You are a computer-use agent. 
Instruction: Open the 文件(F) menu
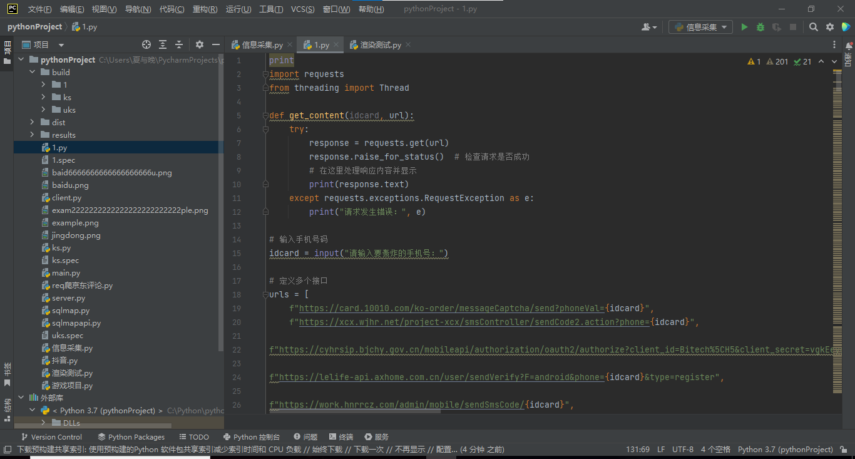[x=40, y=9]
